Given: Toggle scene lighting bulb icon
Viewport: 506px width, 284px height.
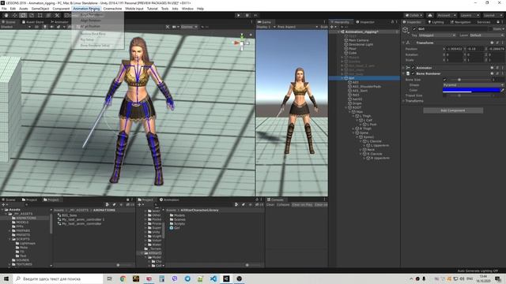Looking at the screenshot, I should click(x=45, y=27).
